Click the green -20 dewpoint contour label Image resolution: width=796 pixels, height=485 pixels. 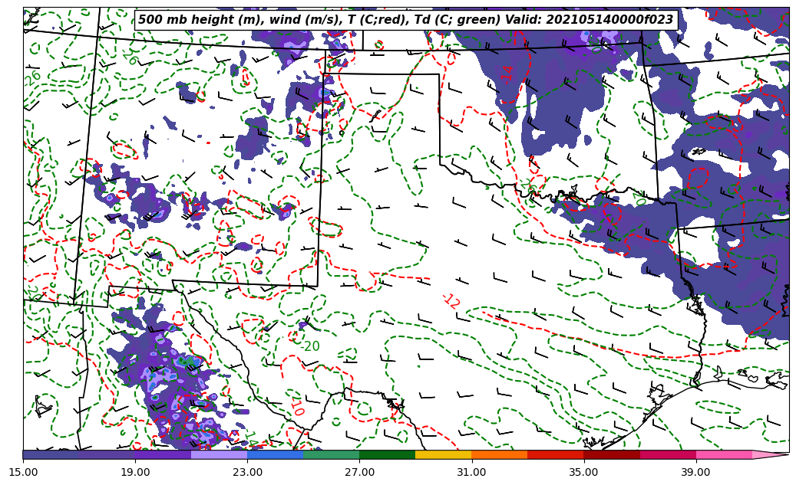[309, 346]
